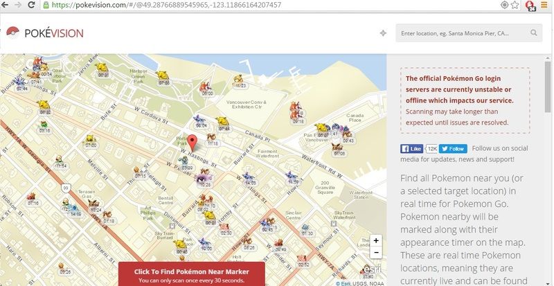Click the page vertical scrollbar
The width and height of the screenshot is (554, 286).
[x=548, y=87]
